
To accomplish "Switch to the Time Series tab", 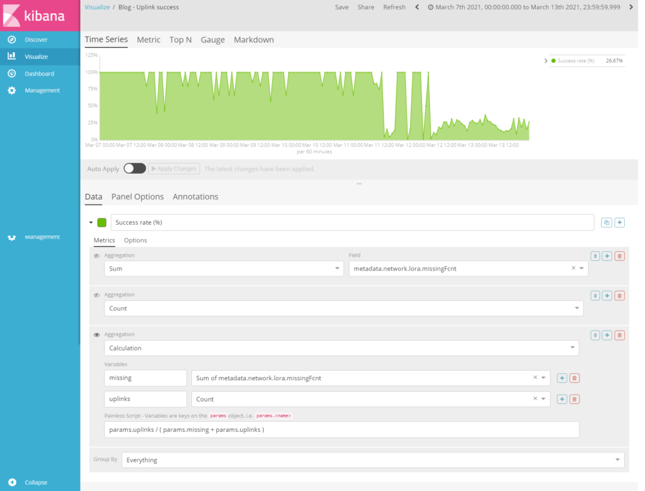I will click(x=106, y=40).
